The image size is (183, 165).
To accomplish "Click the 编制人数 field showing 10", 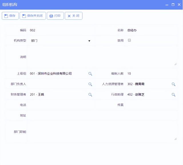I will tap(151, 73).
